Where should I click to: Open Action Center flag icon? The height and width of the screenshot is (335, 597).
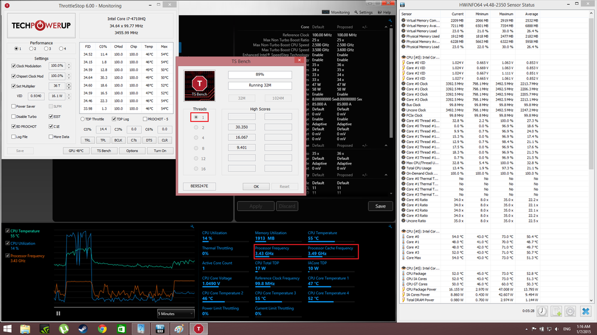(534, 329)
